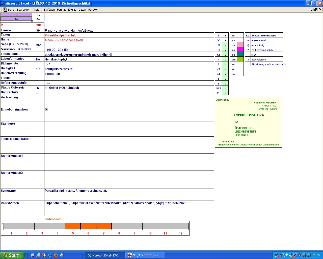Screen dimensions: 323x259
Task: Click 'Hemikryptophyt' cell
Action: 129,59
